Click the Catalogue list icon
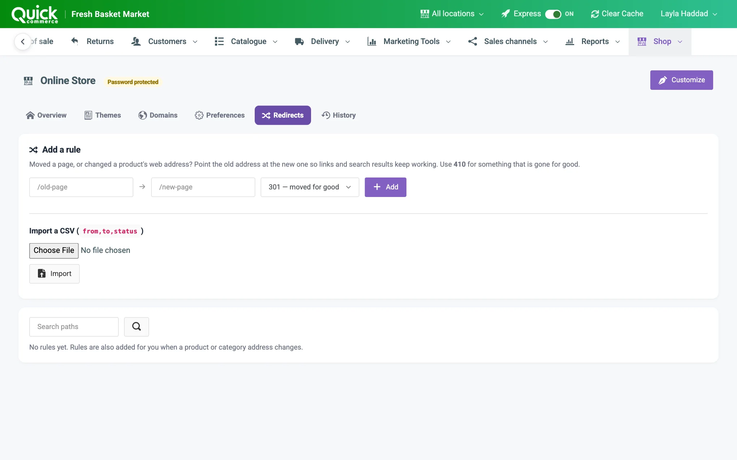 [219, 41]
